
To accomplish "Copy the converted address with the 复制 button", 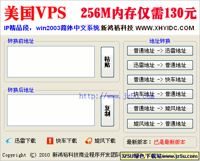I will [107, 111].
